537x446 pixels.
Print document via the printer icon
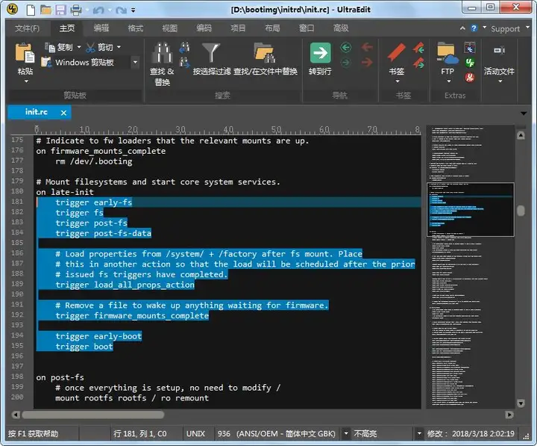pyautogui.click(x=75, y=10)
